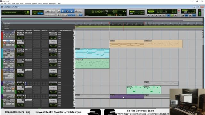
Task: Toggle the Metronome click button
Action: tap(186, 15)
